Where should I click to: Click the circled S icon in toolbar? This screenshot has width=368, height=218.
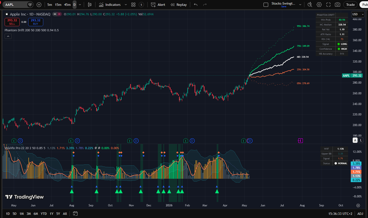(141, 5)
